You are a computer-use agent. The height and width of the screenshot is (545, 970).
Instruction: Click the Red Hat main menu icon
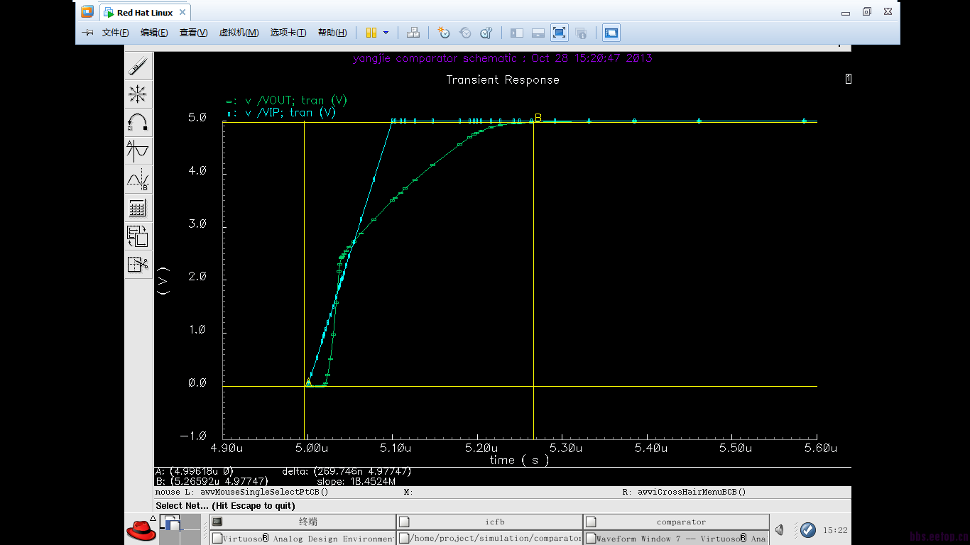click(141, 530)
